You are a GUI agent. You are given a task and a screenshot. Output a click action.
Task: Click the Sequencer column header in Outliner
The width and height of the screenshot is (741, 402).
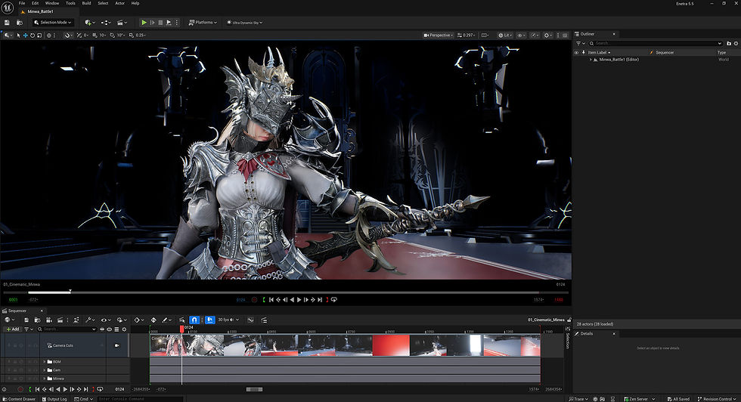(x=665, y=52)
